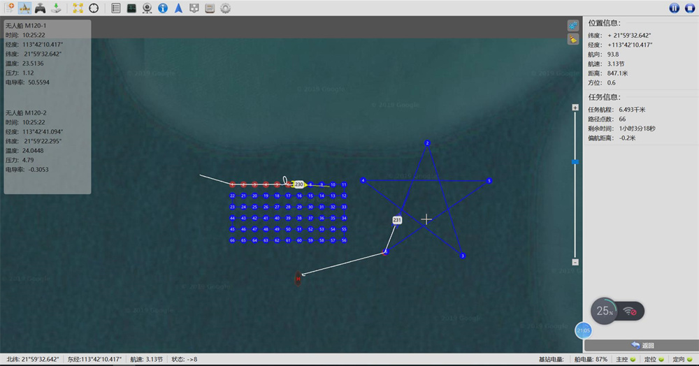Click the download to disk icon
Viewport: 699px width, 366px height.
[56, 8]
